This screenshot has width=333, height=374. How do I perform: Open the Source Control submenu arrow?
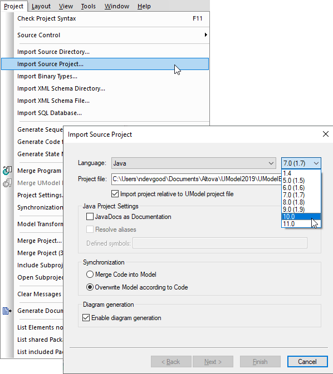pyautogui.click(x=205, y=35)
